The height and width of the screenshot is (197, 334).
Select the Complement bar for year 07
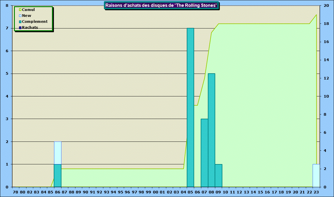pos(204,153)
